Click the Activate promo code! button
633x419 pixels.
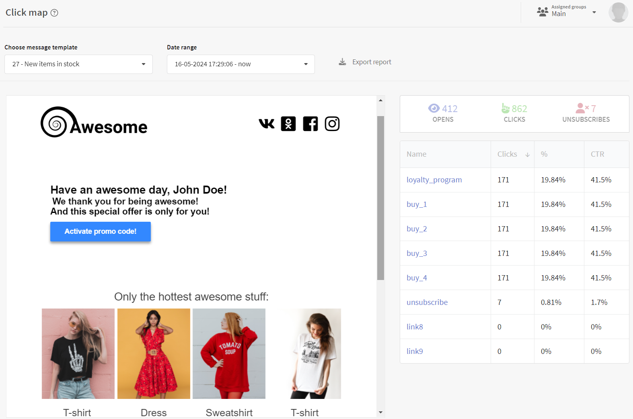coord(101,231)
